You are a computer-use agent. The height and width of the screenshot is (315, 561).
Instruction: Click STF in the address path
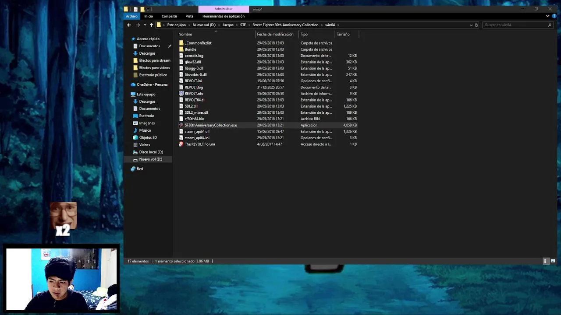click(x=243, y=25)
